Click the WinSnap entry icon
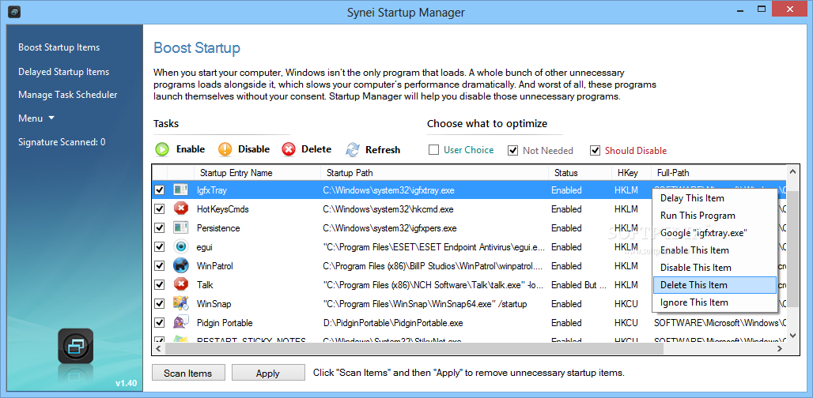813x398 pixels. pos(180,304)
